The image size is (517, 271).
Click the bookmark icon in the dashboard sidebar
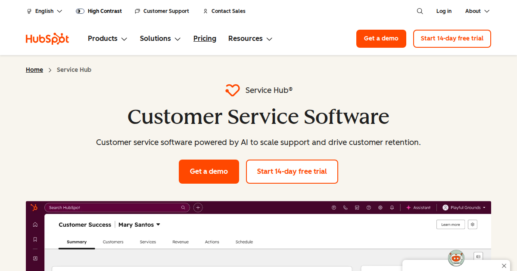[x=35, y=240]
